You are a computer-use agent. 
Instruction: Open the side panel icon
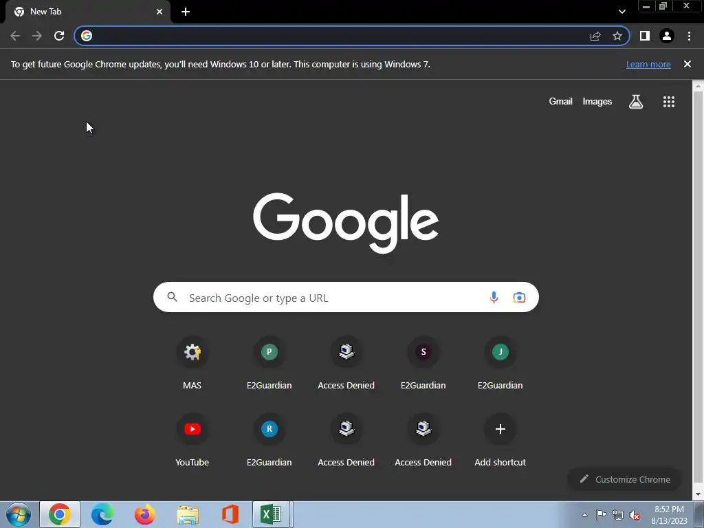(645, 36)
